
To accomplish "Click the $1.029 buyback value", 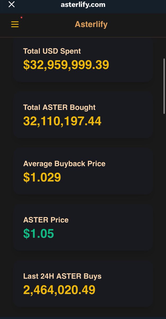I will click(x=42, y=177).
